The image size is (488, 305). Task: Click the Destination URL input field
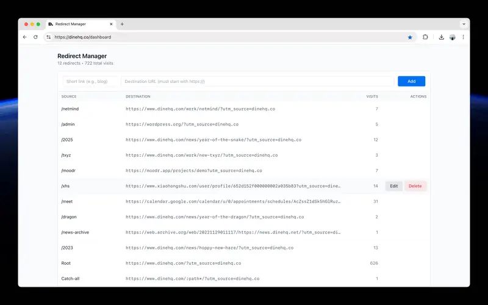[257, 81]
